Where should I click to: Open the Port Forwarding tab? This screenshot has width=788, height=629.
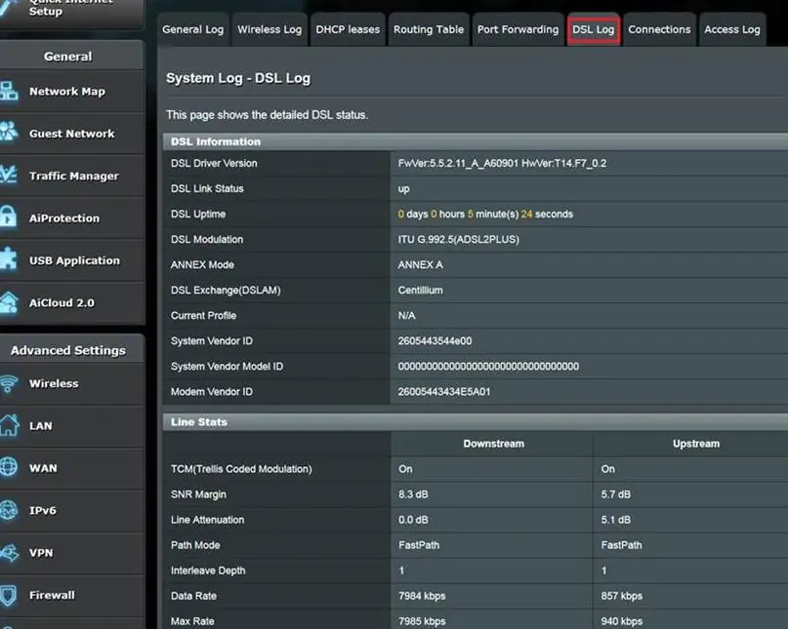pos(518,29)
